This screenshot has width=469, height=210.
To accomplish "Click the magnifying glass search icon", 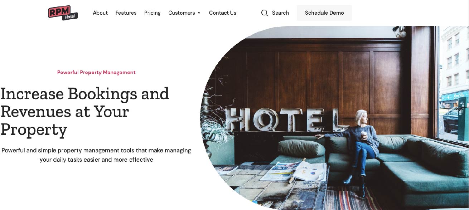I will [x=265, y=13].
